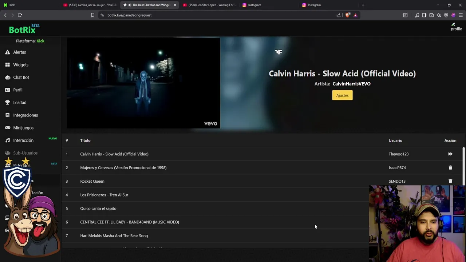Select Los Prisioneros - Tren Al Sur

104,195
